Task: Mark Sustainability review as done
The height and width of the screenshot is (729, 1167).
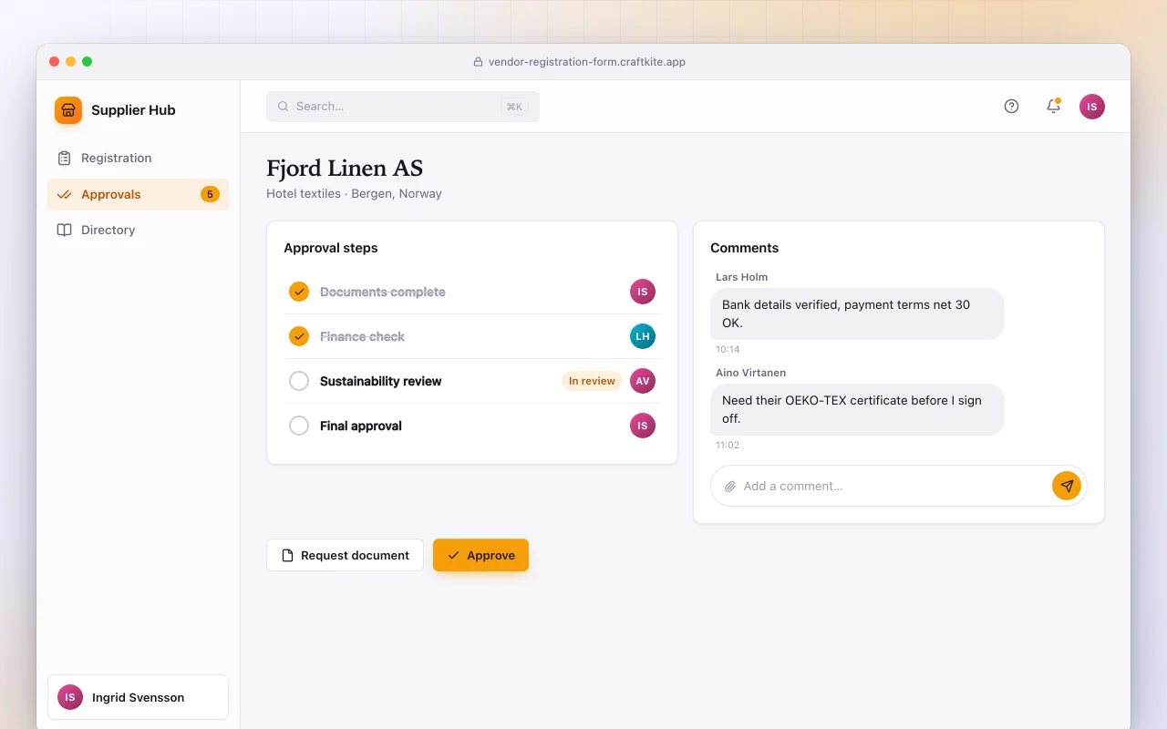Action: point(299,381)
